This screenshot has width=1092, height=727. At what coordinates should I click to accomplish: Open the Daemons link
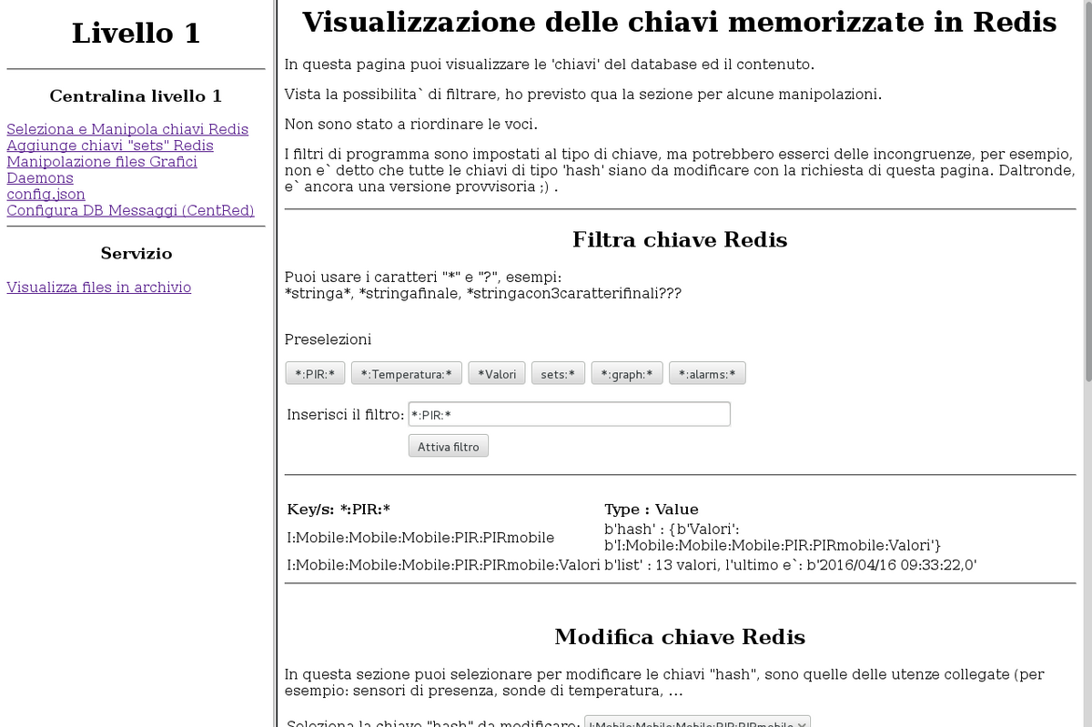tap(40, 178)
